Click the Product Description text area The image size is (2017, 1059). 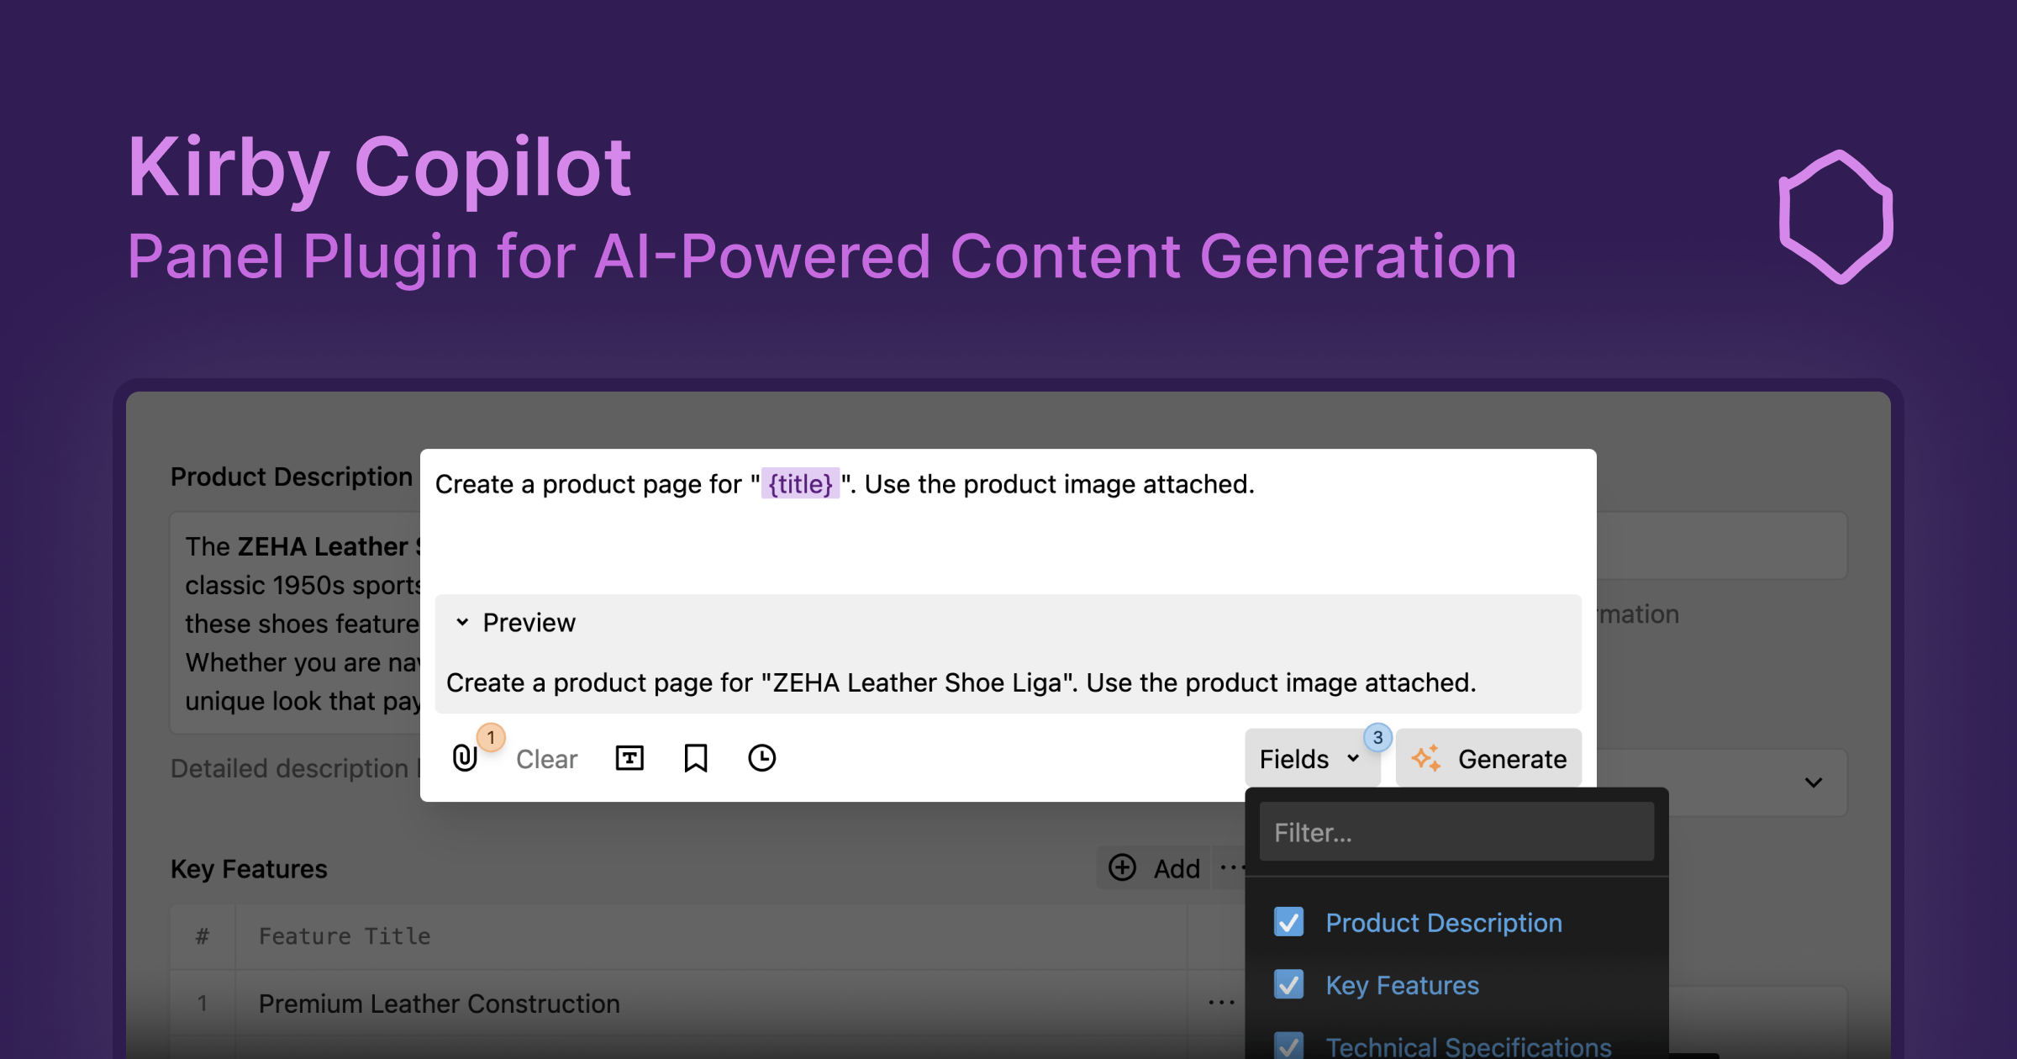click(x=296, y=623)
